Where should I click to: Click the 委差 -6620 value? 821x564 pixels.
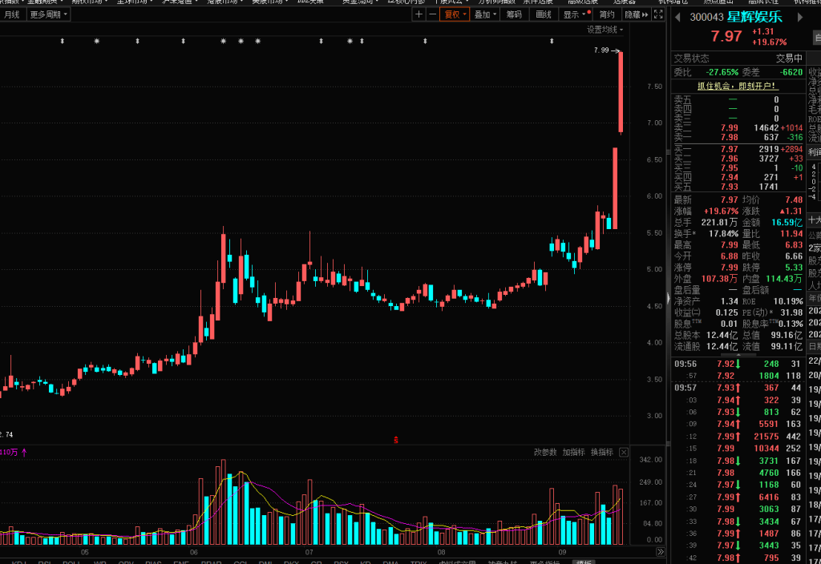[x=791, y=72]
